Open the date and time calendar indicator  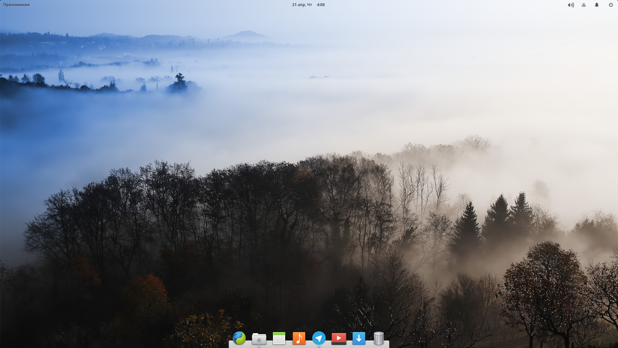pos(308,5)
